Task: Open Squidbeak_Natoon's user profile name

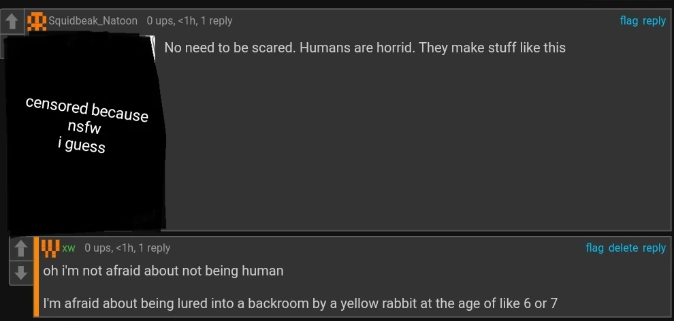Action: click(x=93, y=21)
